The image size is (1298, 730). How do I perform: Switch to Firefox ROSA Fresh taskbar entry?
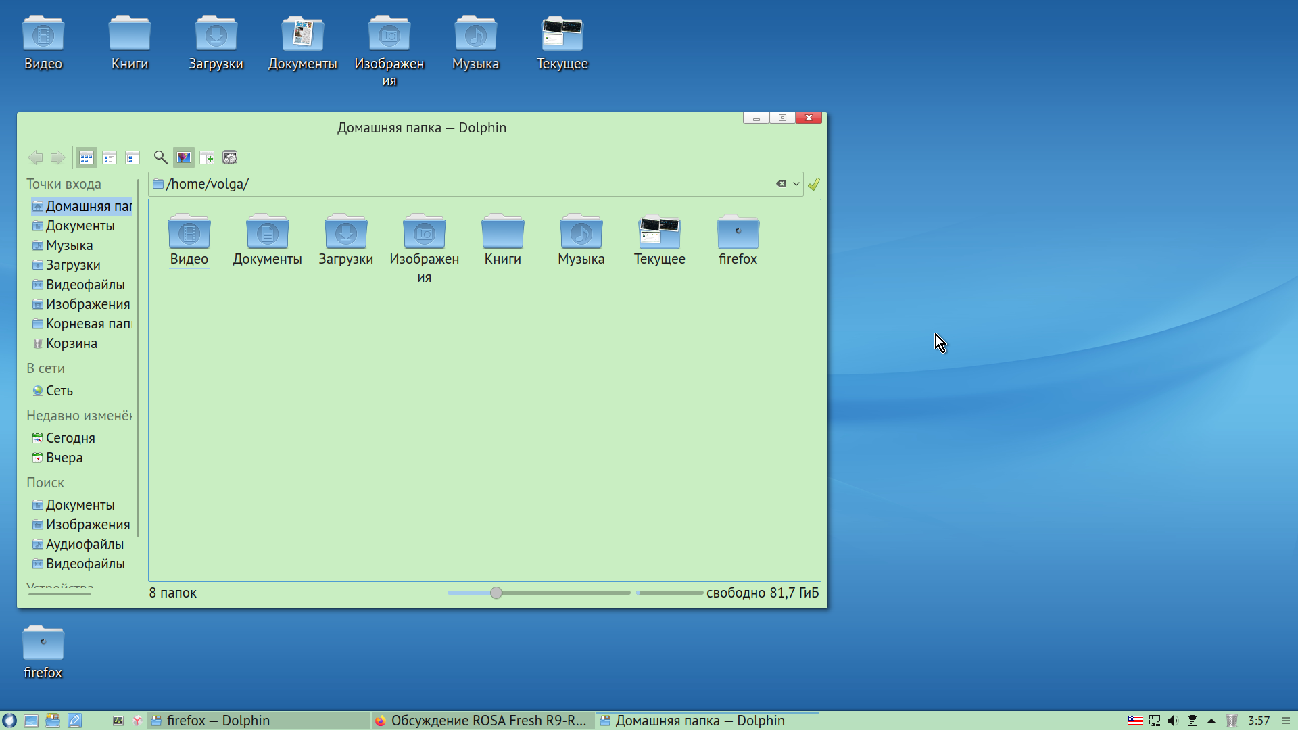coord(483,721)
